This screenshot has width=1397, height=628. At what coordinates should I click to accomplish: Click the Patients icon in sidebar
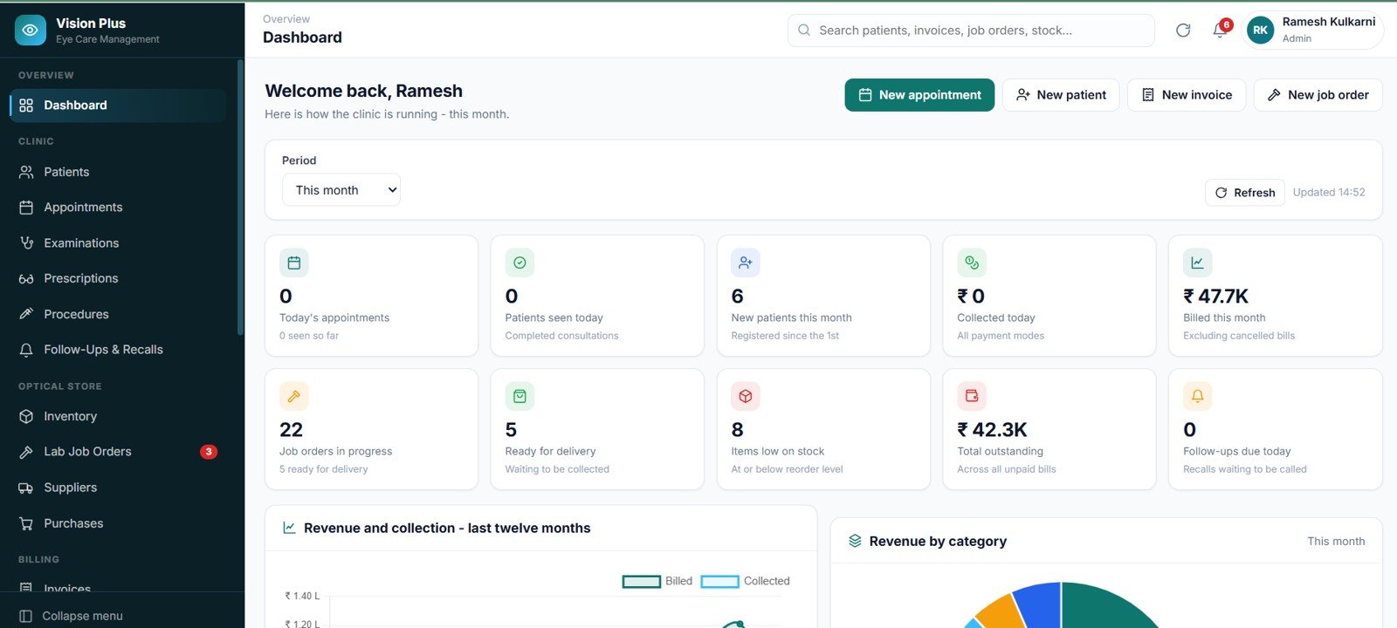[26, 172]
